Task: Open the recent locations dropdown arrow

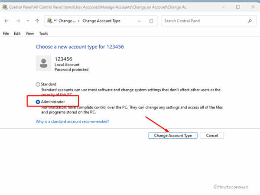Action: (28, 21)
